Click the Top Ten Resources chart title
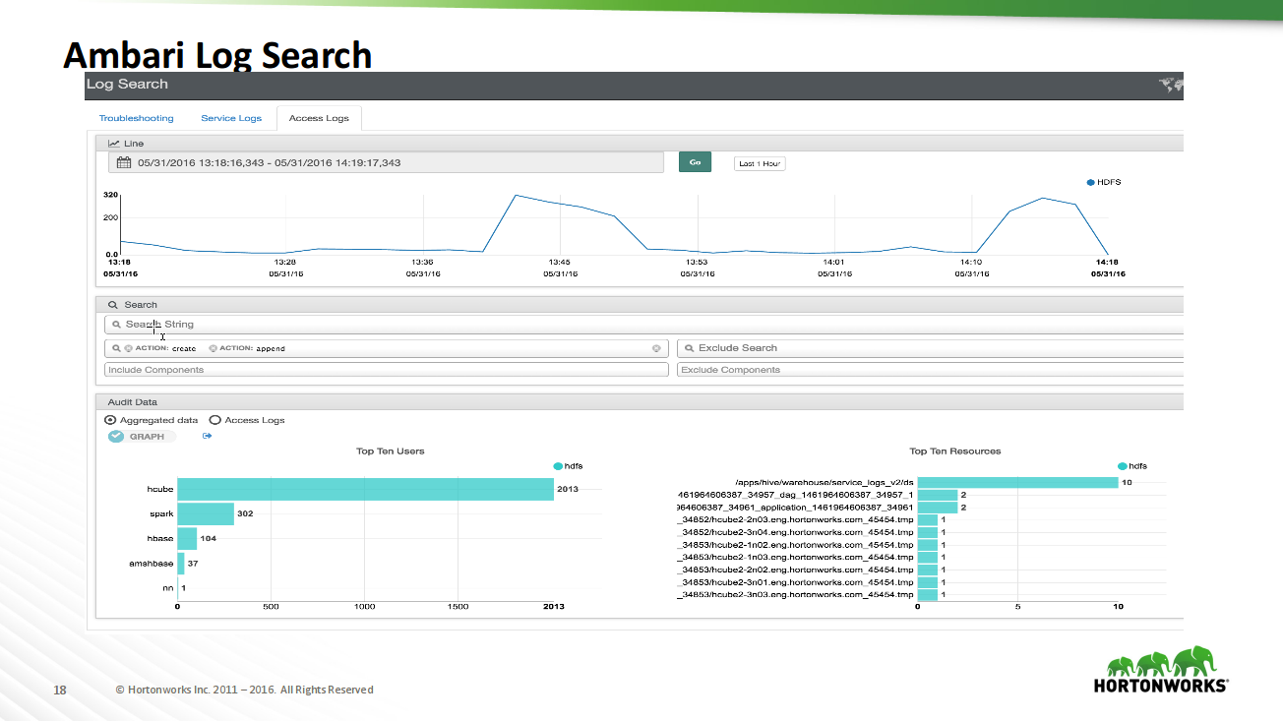1283x721 pixels. coord(955,451)
